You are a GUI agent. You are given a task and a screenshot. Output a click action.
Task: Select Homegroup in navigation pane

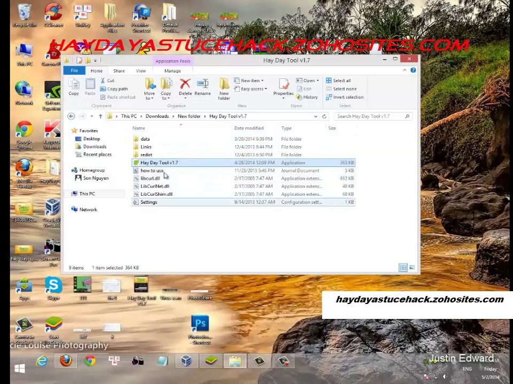point(88,170)
